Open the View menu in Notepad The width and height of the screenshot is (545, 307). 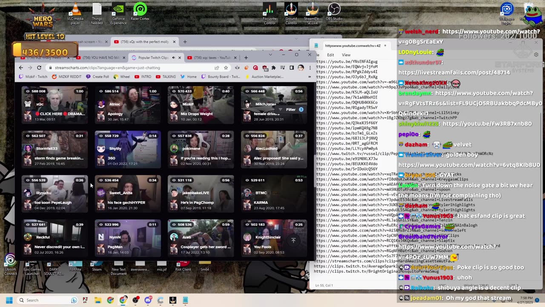[x=346, y=55]
